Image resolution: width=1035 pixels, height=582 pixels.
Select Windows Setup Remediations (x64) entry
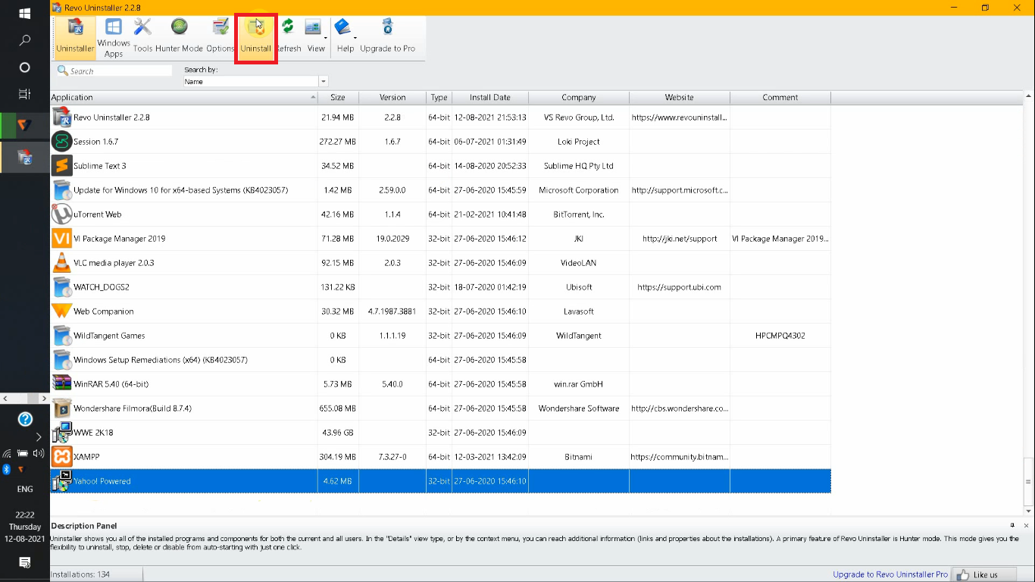click(440, 360)
